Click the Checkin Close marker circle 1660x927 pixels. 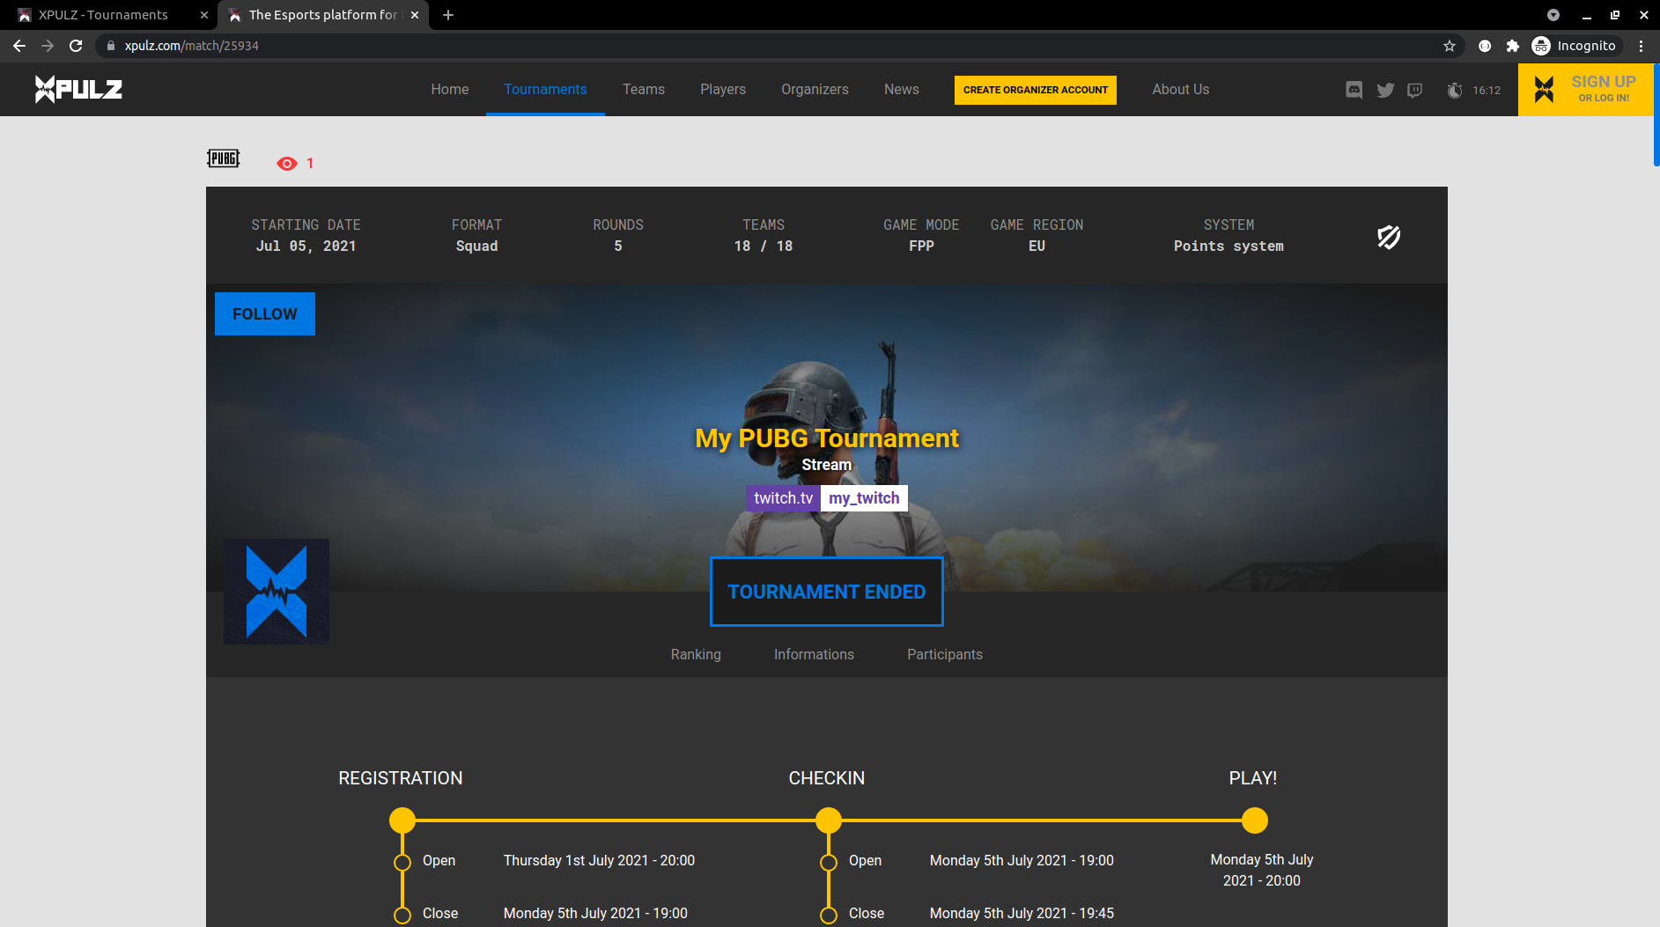829,916
